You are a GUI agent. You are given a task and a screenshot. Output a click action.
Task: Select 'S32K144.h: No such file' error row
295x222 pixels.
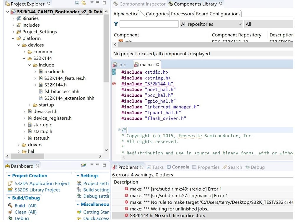(x=203, y=215)
